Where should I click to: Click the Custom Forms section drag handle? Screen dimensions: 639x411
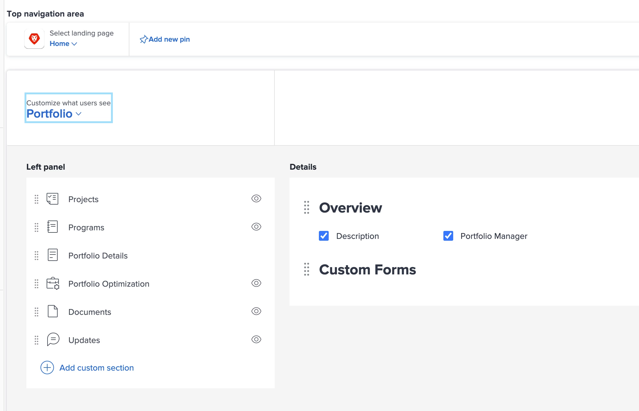click(x=306, y=269)
